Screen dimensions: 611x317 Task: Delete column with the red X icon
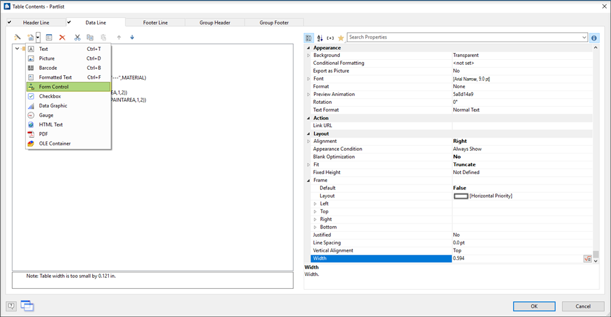point(62,37)
